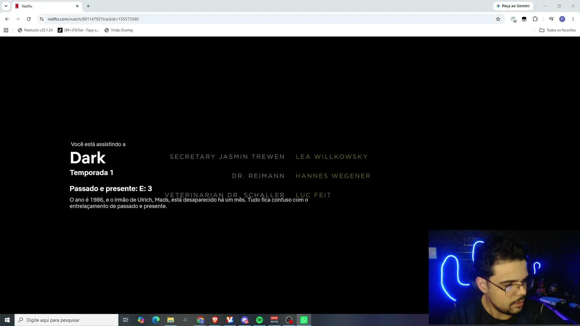Open the black mask extension icon
This screenshot has height=326, width=580.
[x=524, y=19]
